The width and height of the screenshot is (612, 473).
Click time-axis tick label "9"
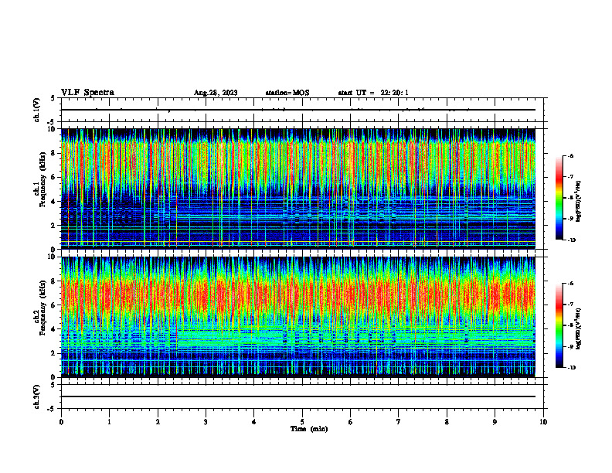click(495, 422)
